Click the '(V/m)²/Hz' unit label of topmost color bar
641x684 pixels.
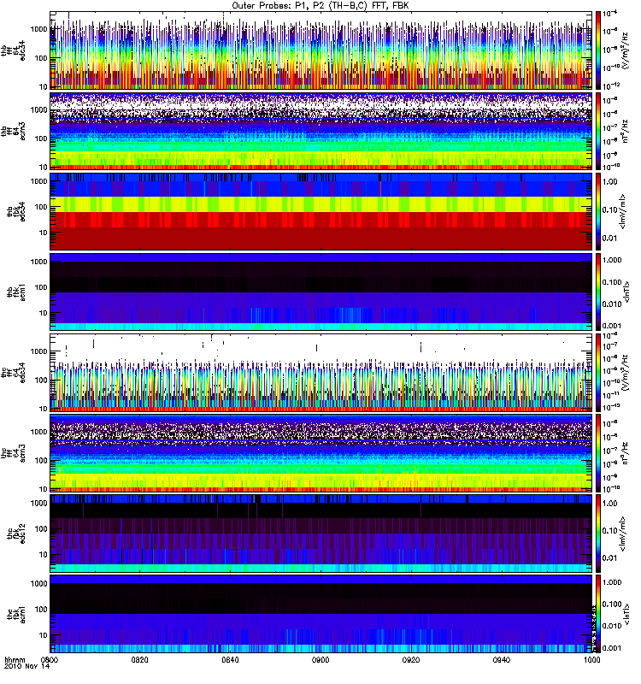625,50
